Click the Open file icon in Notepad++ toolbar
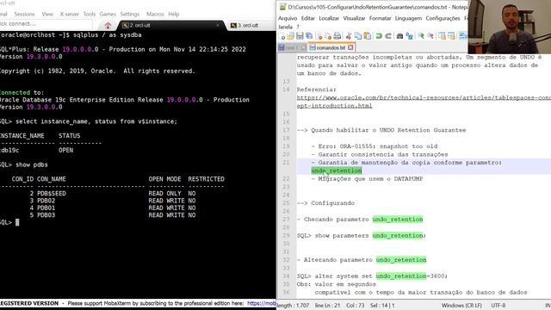The height and width of the screenshot is (310, 551). pos(291,36)
